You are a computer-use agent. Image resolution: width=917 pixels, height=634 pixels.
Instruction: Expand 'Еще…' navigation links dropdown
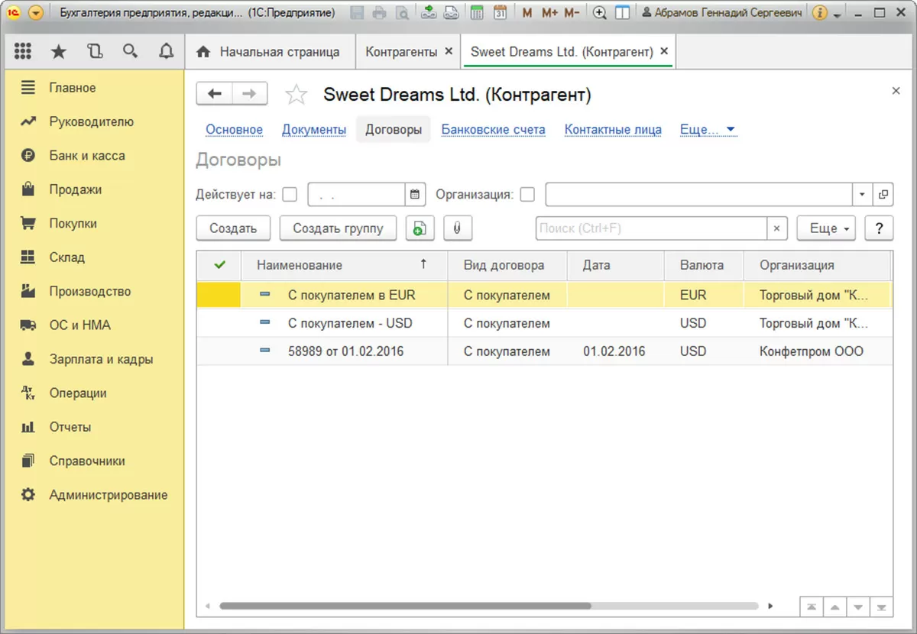[x=708, y=129]
